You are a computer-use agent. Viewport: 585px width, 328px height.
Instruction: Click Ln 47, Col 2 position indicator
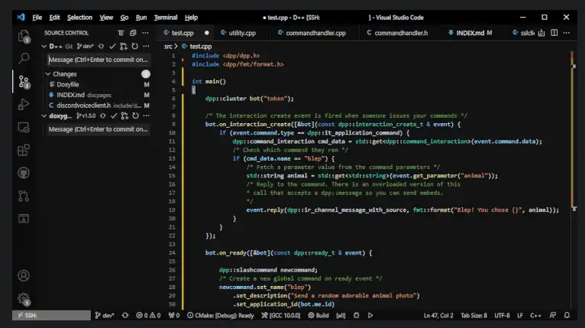tap(438, 315)
